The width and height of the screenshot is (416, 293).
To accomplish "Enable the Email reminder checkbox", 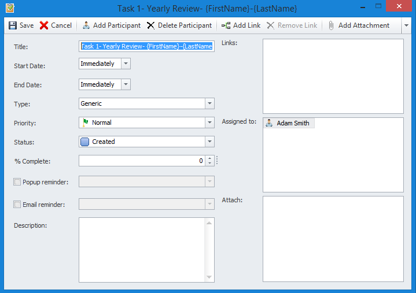I will click(17, 205).
